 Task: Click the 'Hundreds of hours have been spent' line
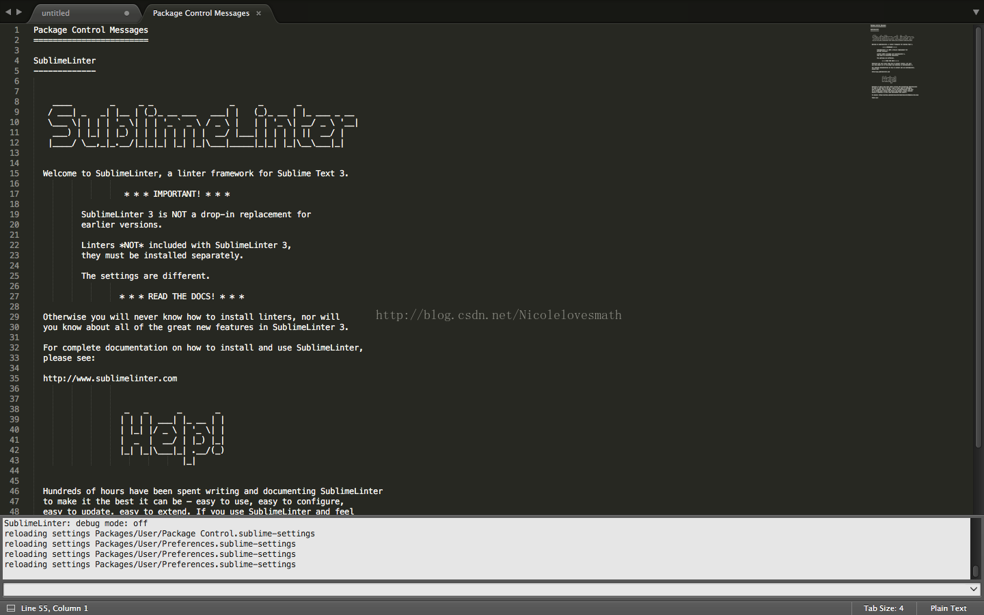click(213, 491)
